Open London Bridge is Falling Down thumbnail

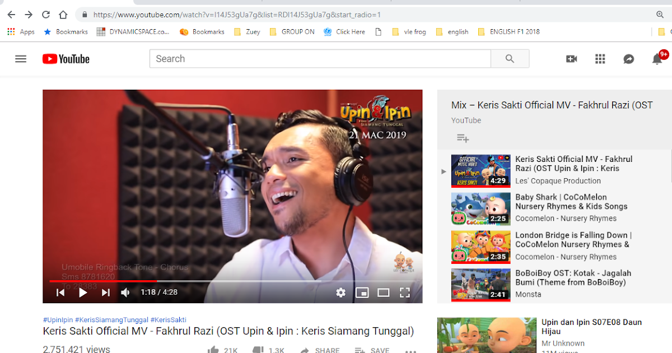click(480, 247)
